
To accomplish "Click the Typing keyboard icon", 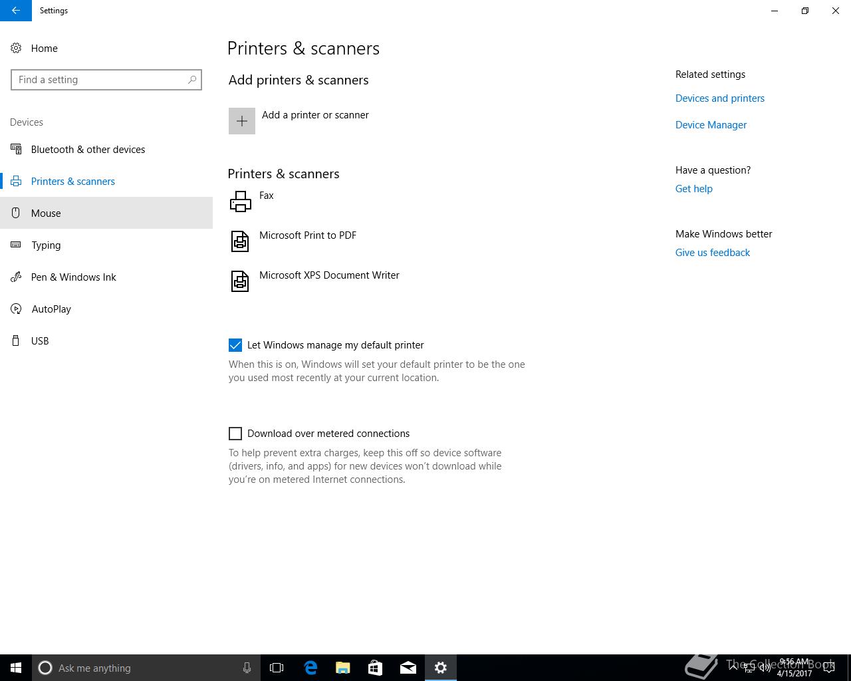I will click(x=16, y=245).
